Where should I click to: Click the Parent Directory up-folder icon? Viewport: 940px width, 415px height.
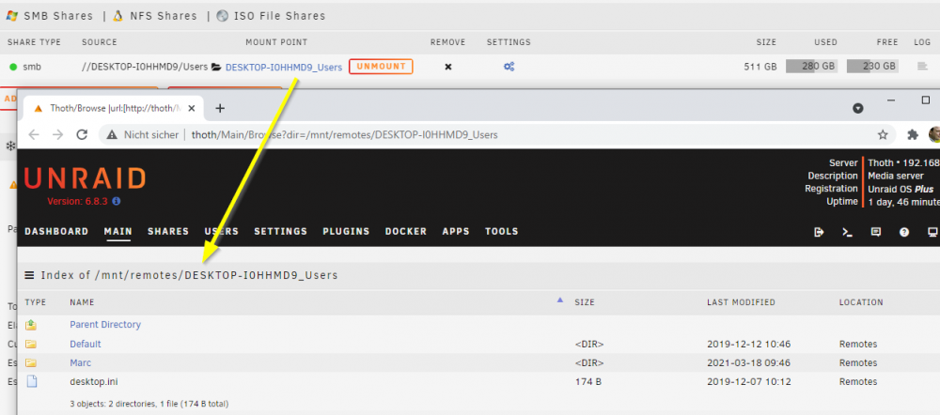pyautogui.click(x=31, y=325)
